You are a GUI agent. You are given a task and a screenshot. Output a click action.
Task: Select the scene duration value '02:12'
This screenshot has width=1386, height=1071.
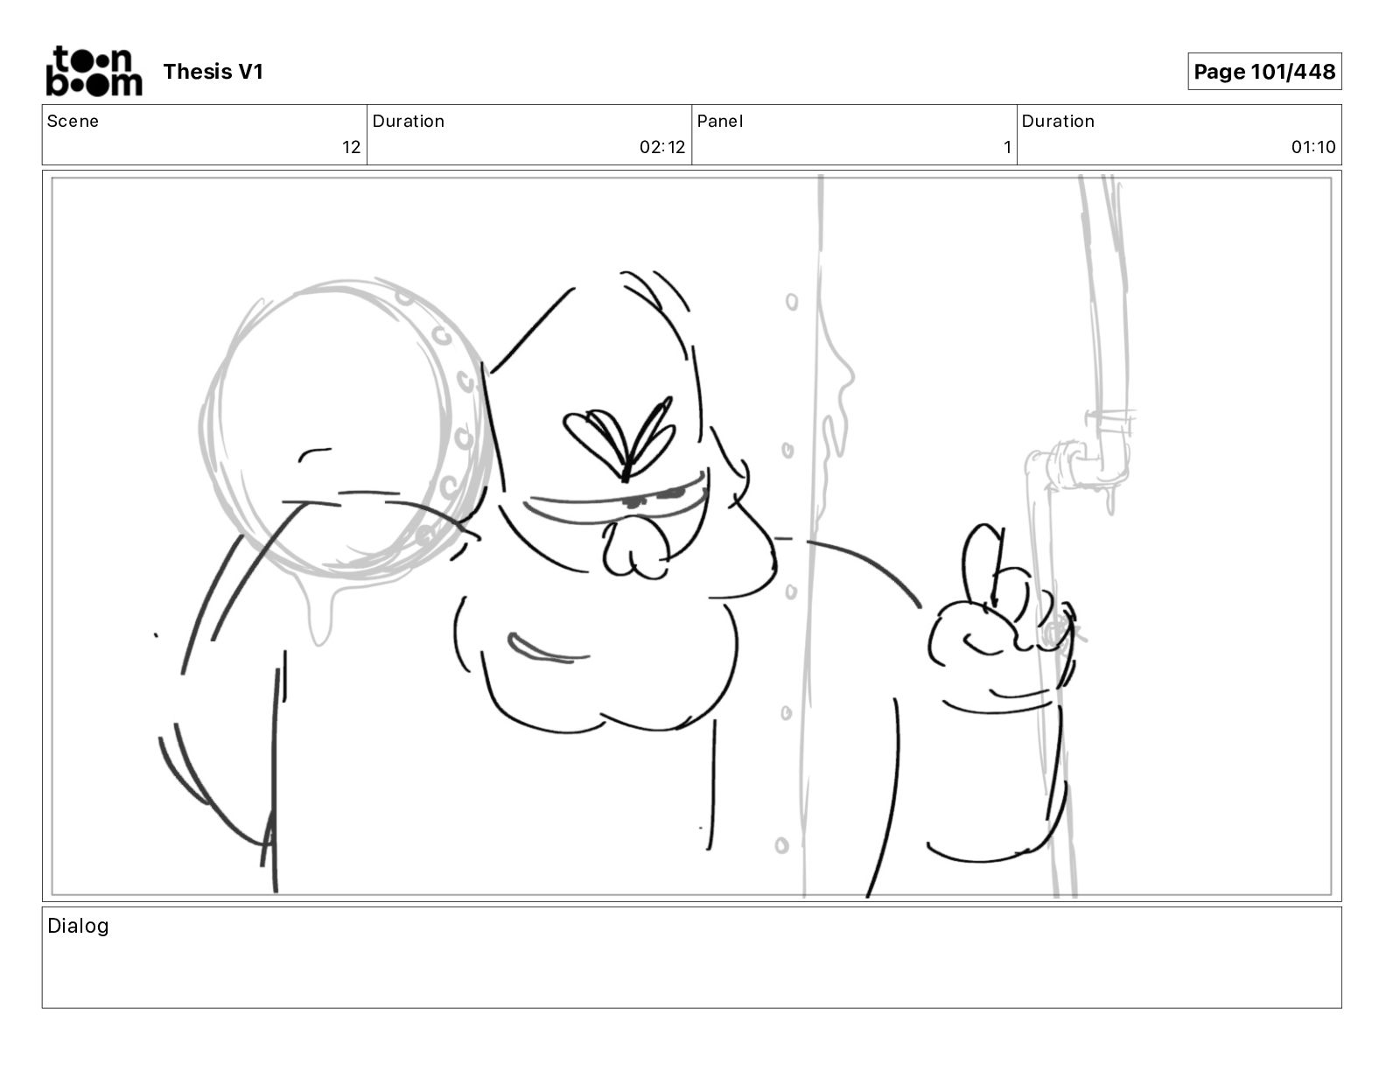pyautogui.click(x=662, y=147)
